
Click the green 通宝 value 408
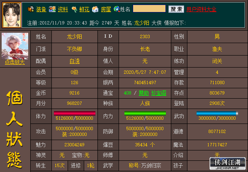pyautogui.click(x=128, y=93)
